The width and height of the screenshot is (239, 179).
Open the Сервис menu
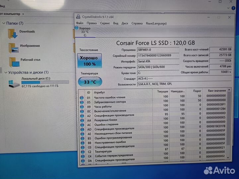105,23
